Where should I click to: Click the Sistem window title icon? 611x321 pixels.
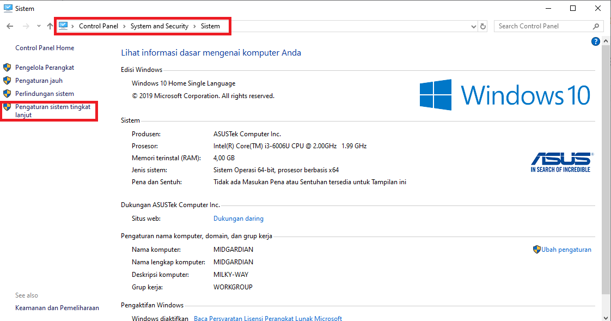(x=8, y=8)
